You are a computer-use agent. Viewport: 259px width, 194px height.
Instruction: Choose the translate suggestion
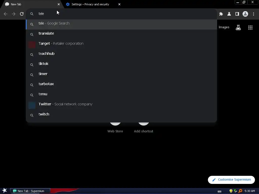(x=121, y=34)
